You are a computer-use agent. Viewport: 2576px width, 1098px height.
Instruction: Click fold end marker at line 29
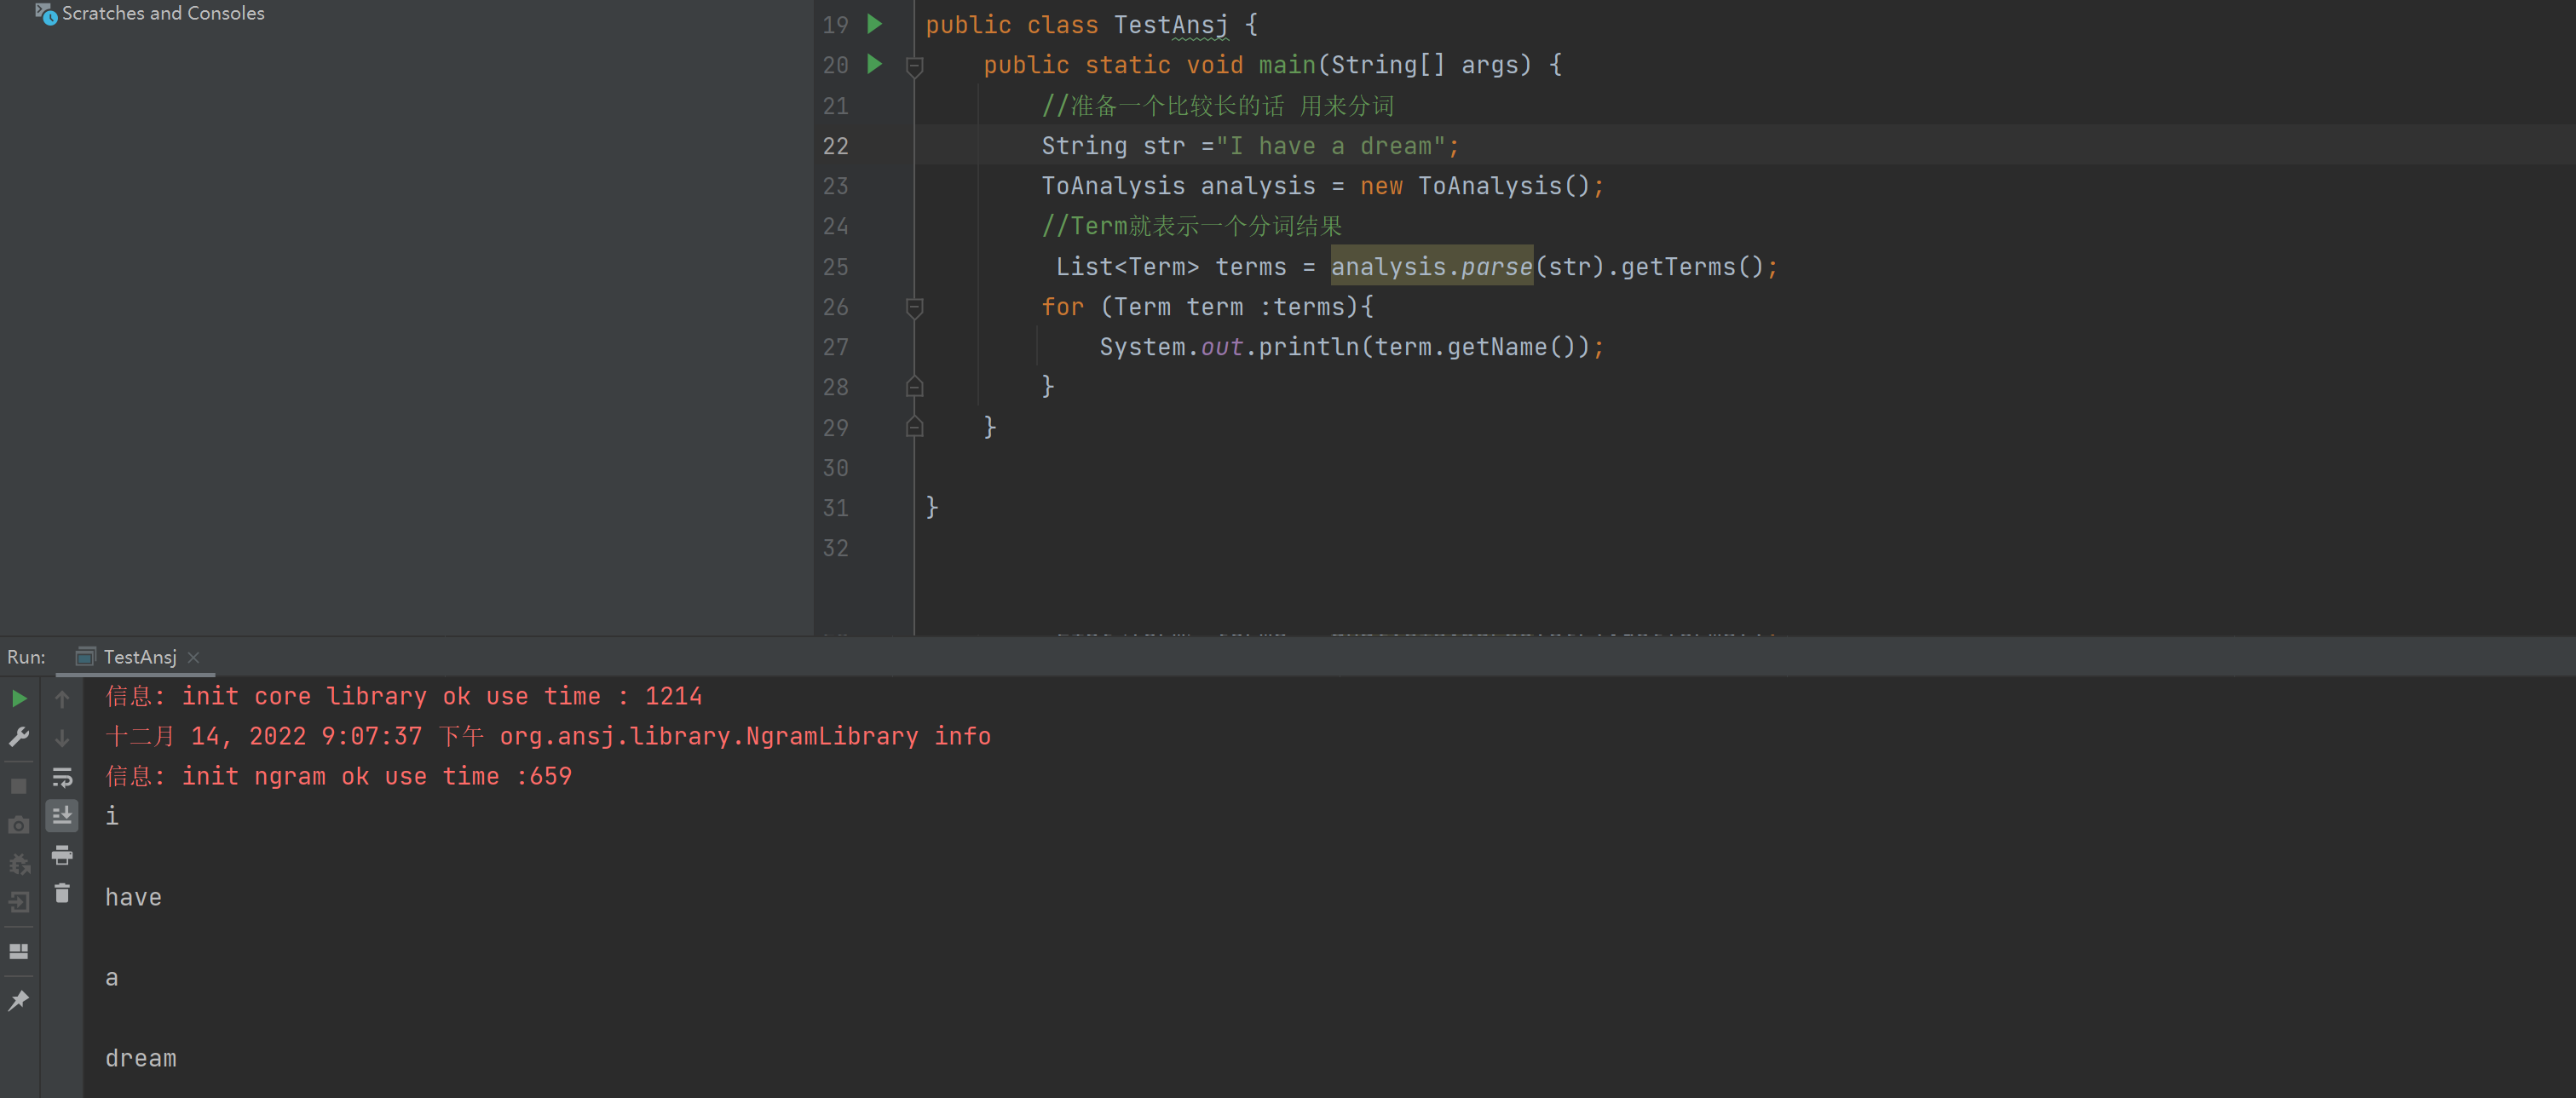point(914,427)
